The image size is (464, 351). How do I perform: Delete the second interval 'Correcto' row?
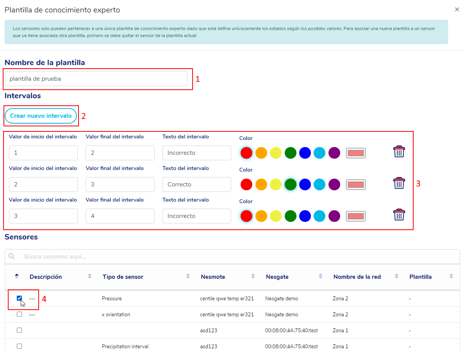pos(399,183)
